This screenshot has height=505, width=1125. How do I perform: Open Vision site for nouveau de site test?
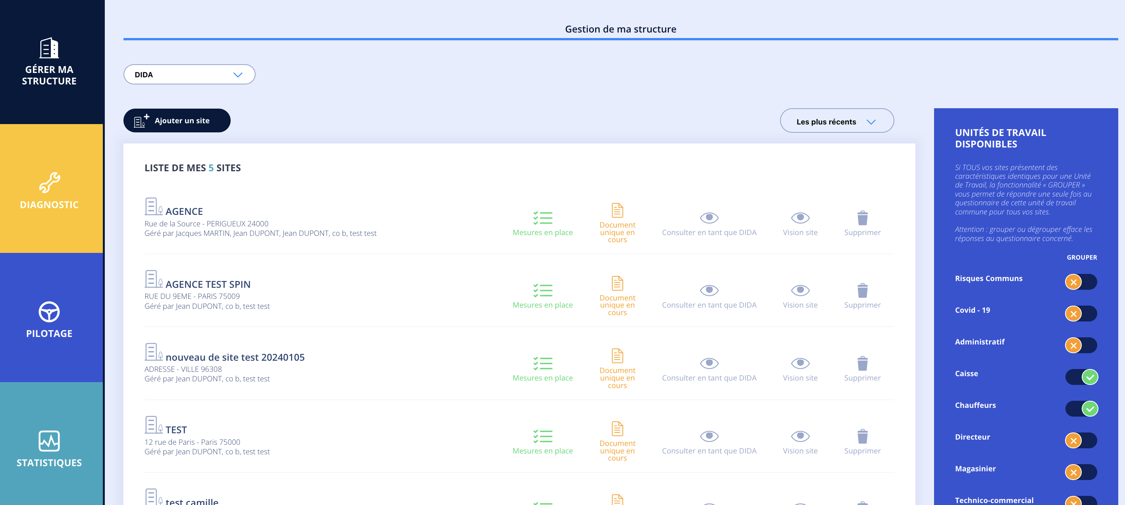point(800,369)
